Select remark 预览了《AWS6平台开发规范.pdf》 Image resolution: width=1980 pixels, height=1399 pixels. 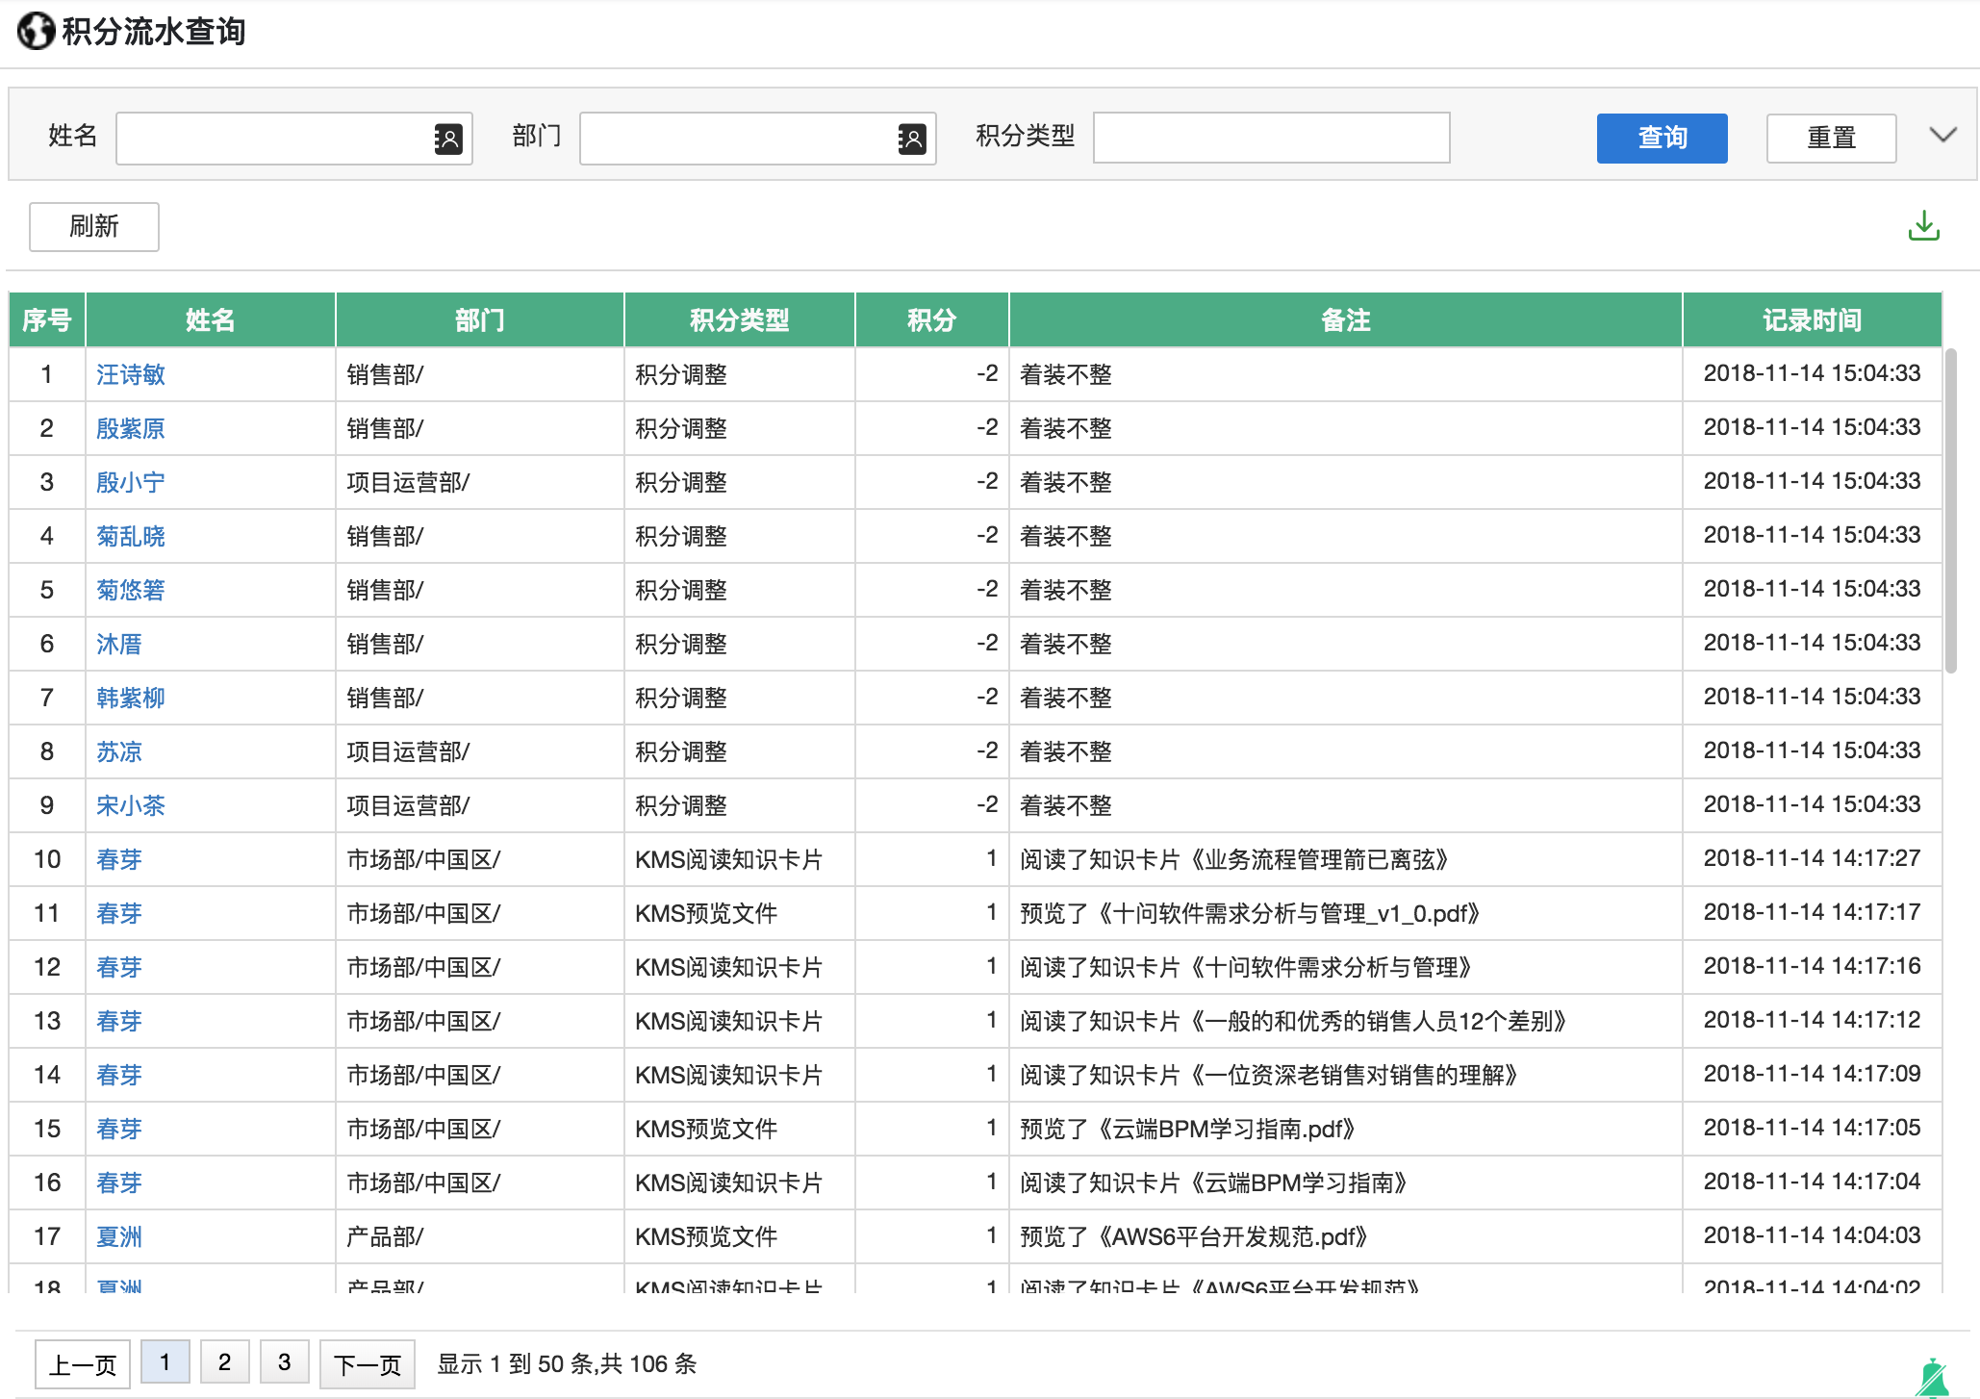point(1194,1236)
